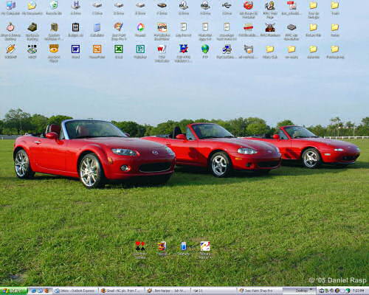369x295 pixels.
Task: Open the FTP globe icon
Action: (x=205, y=52)
